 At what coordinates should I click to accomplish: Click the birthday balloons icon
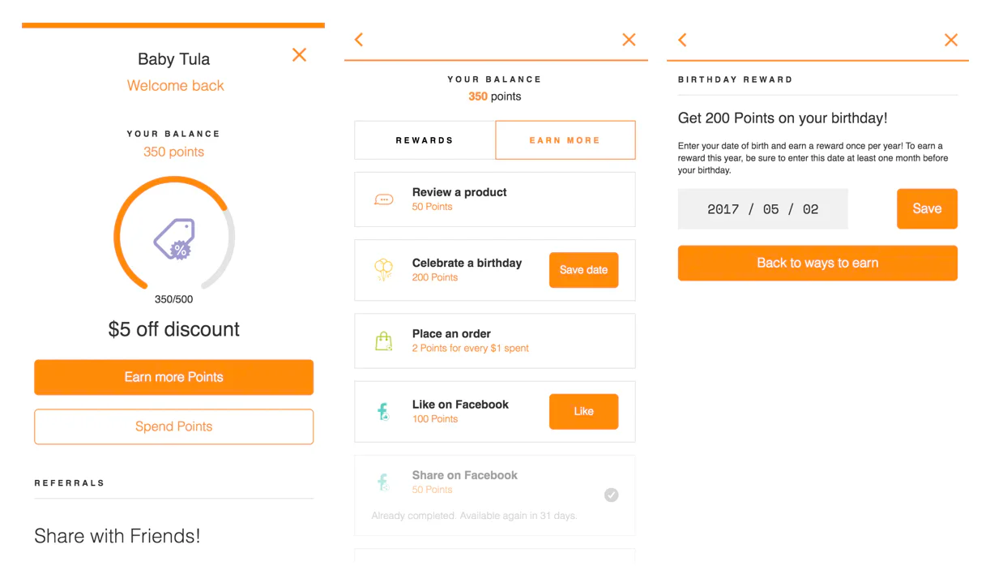(384, 269)
